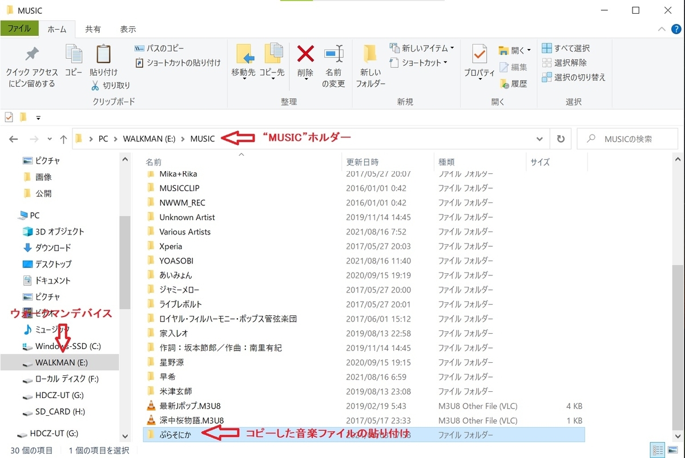Screen dimensions: 685x458
Task: Open the 開く dropdown chevron
Action: (x=528, y=50)
